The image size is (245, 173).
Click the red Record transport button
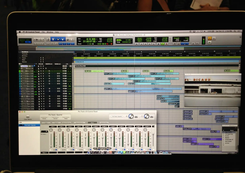click(x=167, y=44)
